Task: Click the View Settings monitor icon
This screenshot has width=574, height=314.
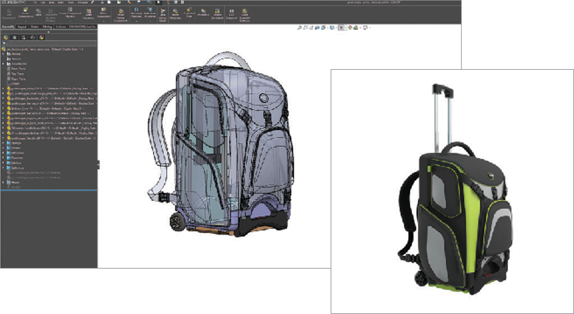Action: [x=365, y=27]
